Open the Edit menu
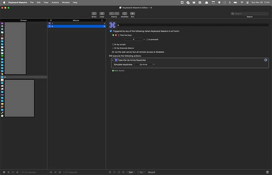 (39, 2)
